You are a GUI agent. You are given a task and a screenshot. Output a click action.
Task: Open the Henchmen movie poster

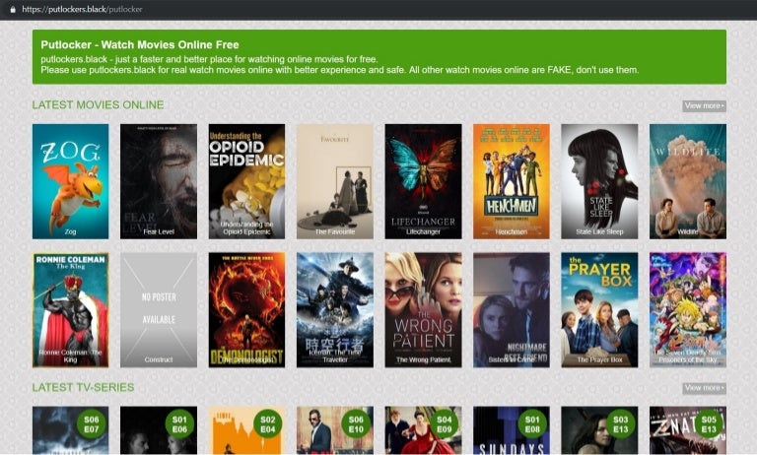(511, 181)
